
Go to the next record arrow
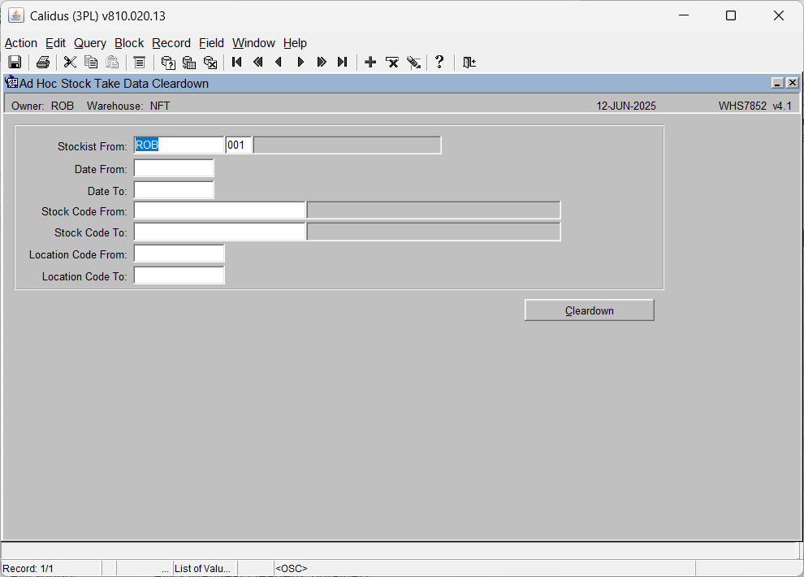pos(300,62)
